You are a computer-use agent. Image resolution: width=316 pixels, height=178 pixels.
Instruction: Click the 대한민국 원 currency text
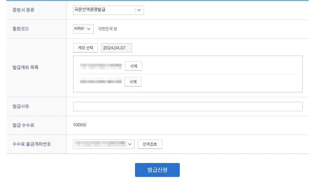point(107,29)
